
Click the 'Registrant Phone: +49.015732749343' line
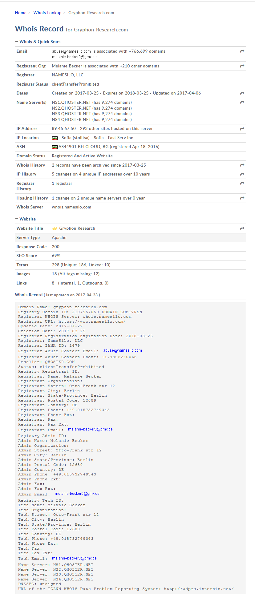(x=64, y=410)
